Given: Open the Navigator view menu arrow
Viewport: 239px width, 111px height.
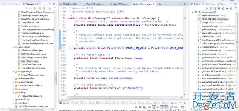Looking at the screenshot, I should point(55,8).
